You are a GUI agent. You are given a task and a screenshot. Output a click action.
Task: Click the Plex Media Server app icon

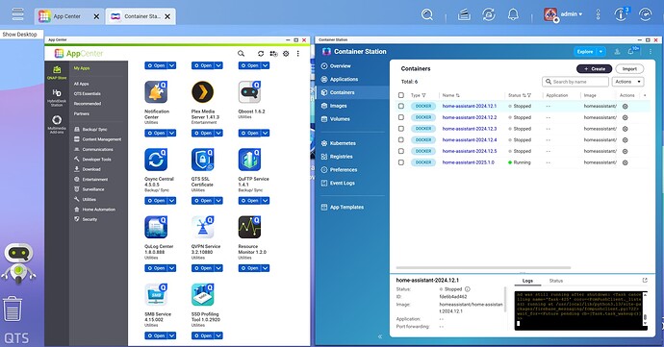[203, 92]
